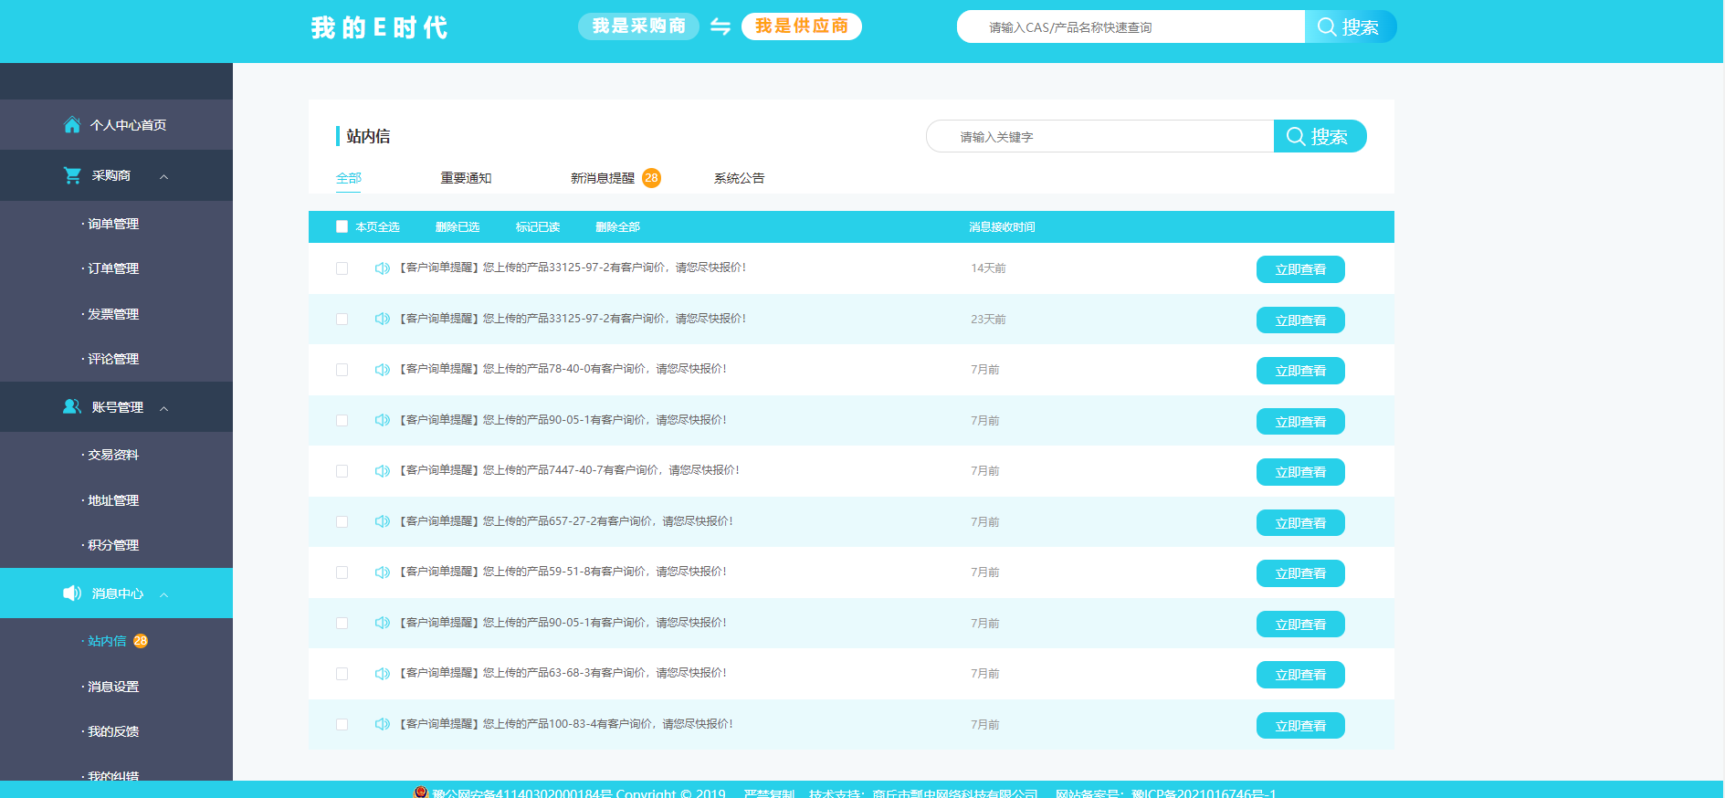
Task: Open the 新消息提醒 tab
Action: coord(603,178)
